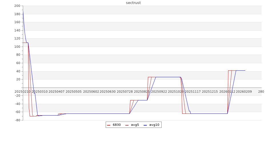This screenshot has width=267, height=143.
Task: Click the 280 label at x-axis end
Action: (x=261, y=92)
